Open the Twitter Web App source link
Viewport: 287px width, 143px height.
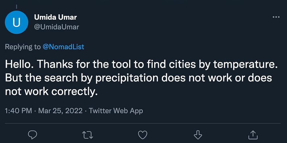(x=116, y=111)
